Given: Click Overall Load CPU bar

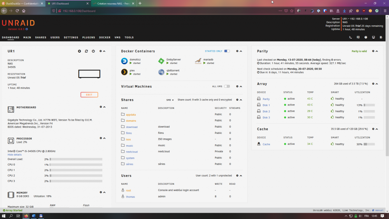Looking at the screenshot, I should [x=76, y=159].
